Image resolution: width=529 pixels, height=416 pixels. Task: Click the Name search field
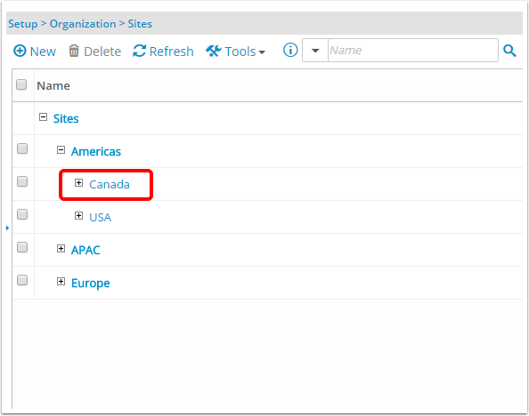(413, 51)
